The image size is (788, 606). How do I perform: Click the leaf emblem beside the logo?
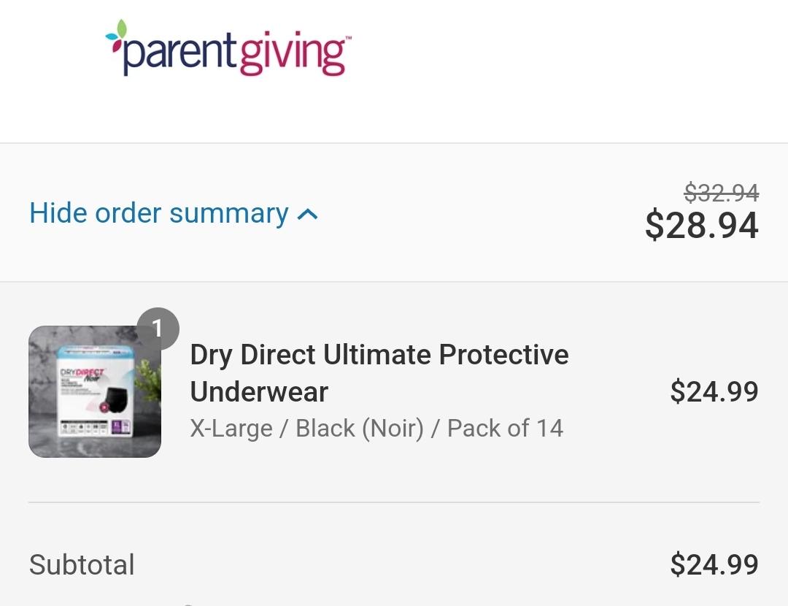pos(117,35)
